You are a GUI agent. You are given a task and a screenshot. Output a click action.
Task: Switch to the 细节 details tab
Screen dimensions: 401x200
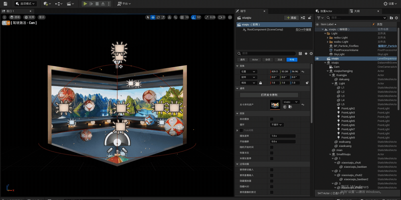click(243, 11)
